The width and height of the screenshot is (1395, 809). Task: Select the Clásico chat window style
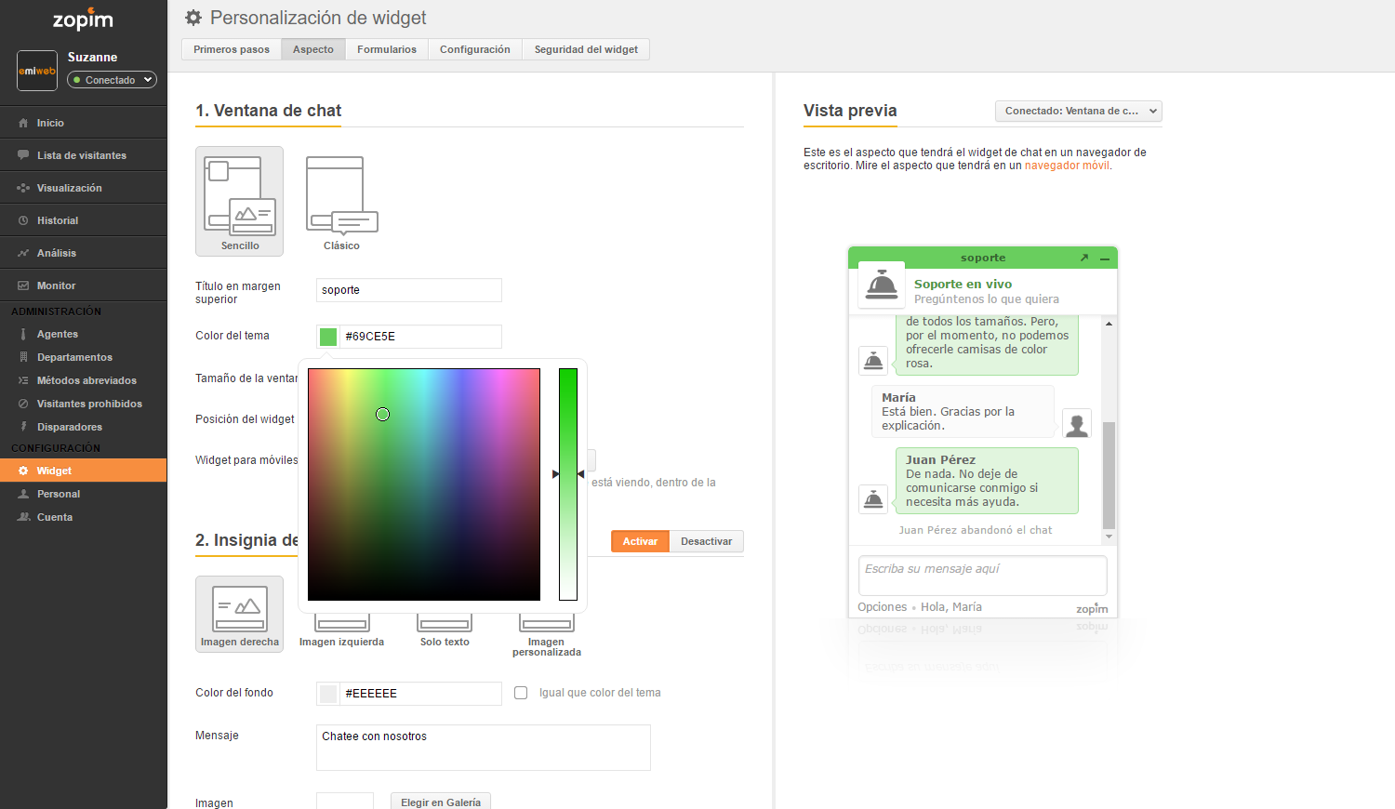341,201
